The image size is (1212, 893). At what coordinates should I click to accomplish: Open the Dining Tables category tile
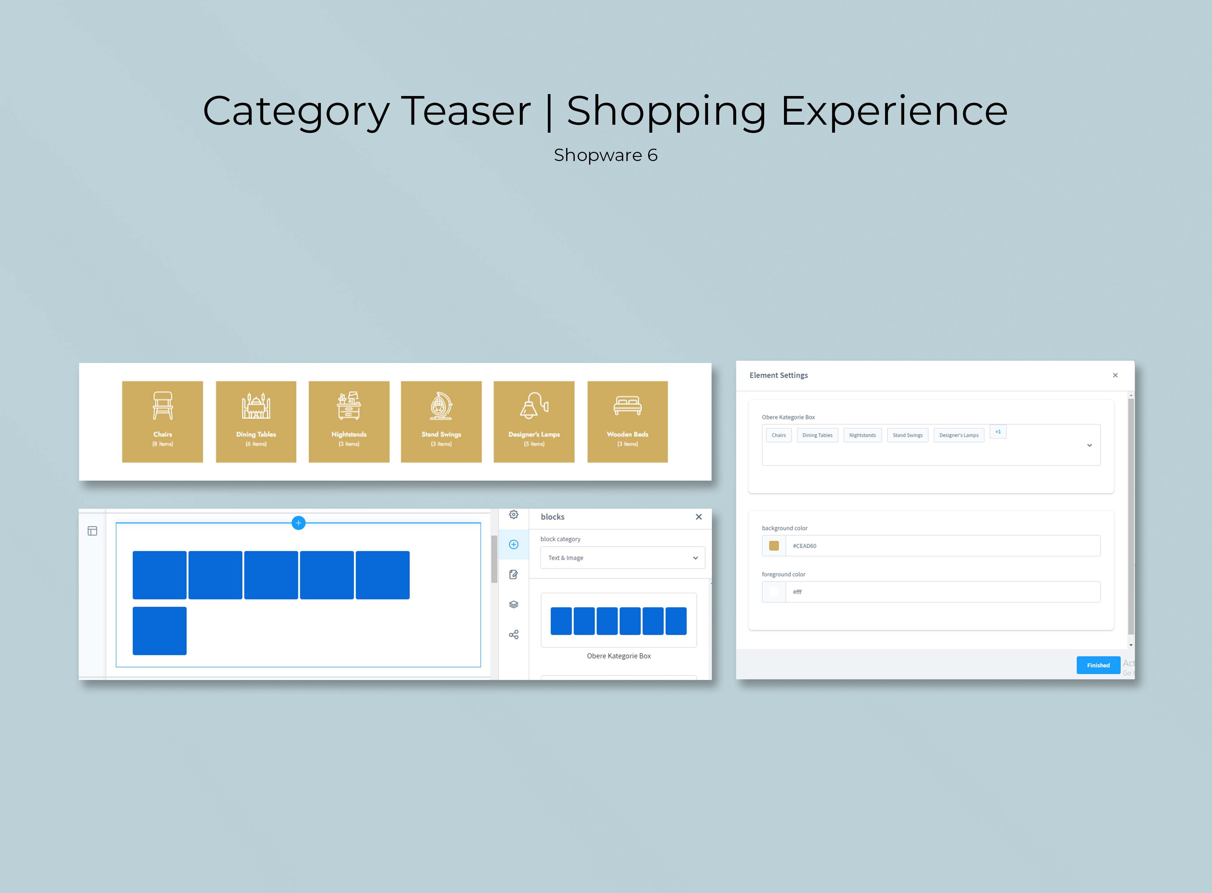point(256,422)
